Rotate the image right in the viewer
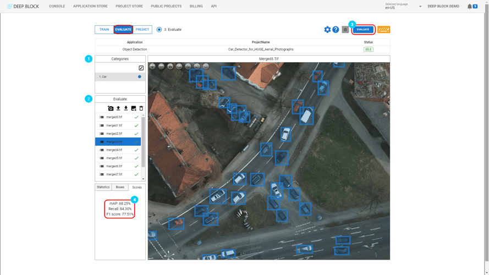489x275 pixels. tap(197, 66)
